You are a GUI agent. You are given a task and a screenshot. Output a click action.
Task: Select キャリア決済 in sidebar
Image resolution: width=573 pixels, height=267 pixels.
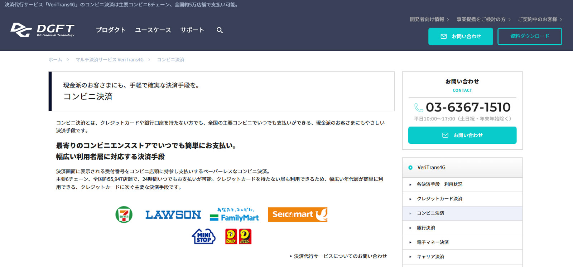(462, 257)
